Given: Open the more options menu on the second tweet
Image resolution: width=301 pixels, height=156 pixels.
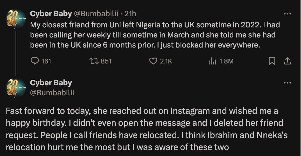Looking at the screenshot, I should pos(287,83).
